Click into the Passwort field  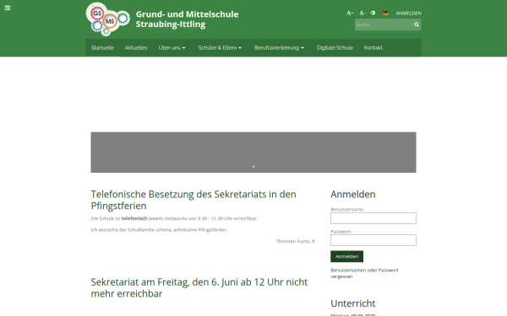pyautogui.click(x=373, y=240)
